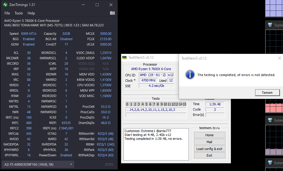Click the tREFI value 65535
This screenshot has width=283, height=171.
click(x=66, y=123)
